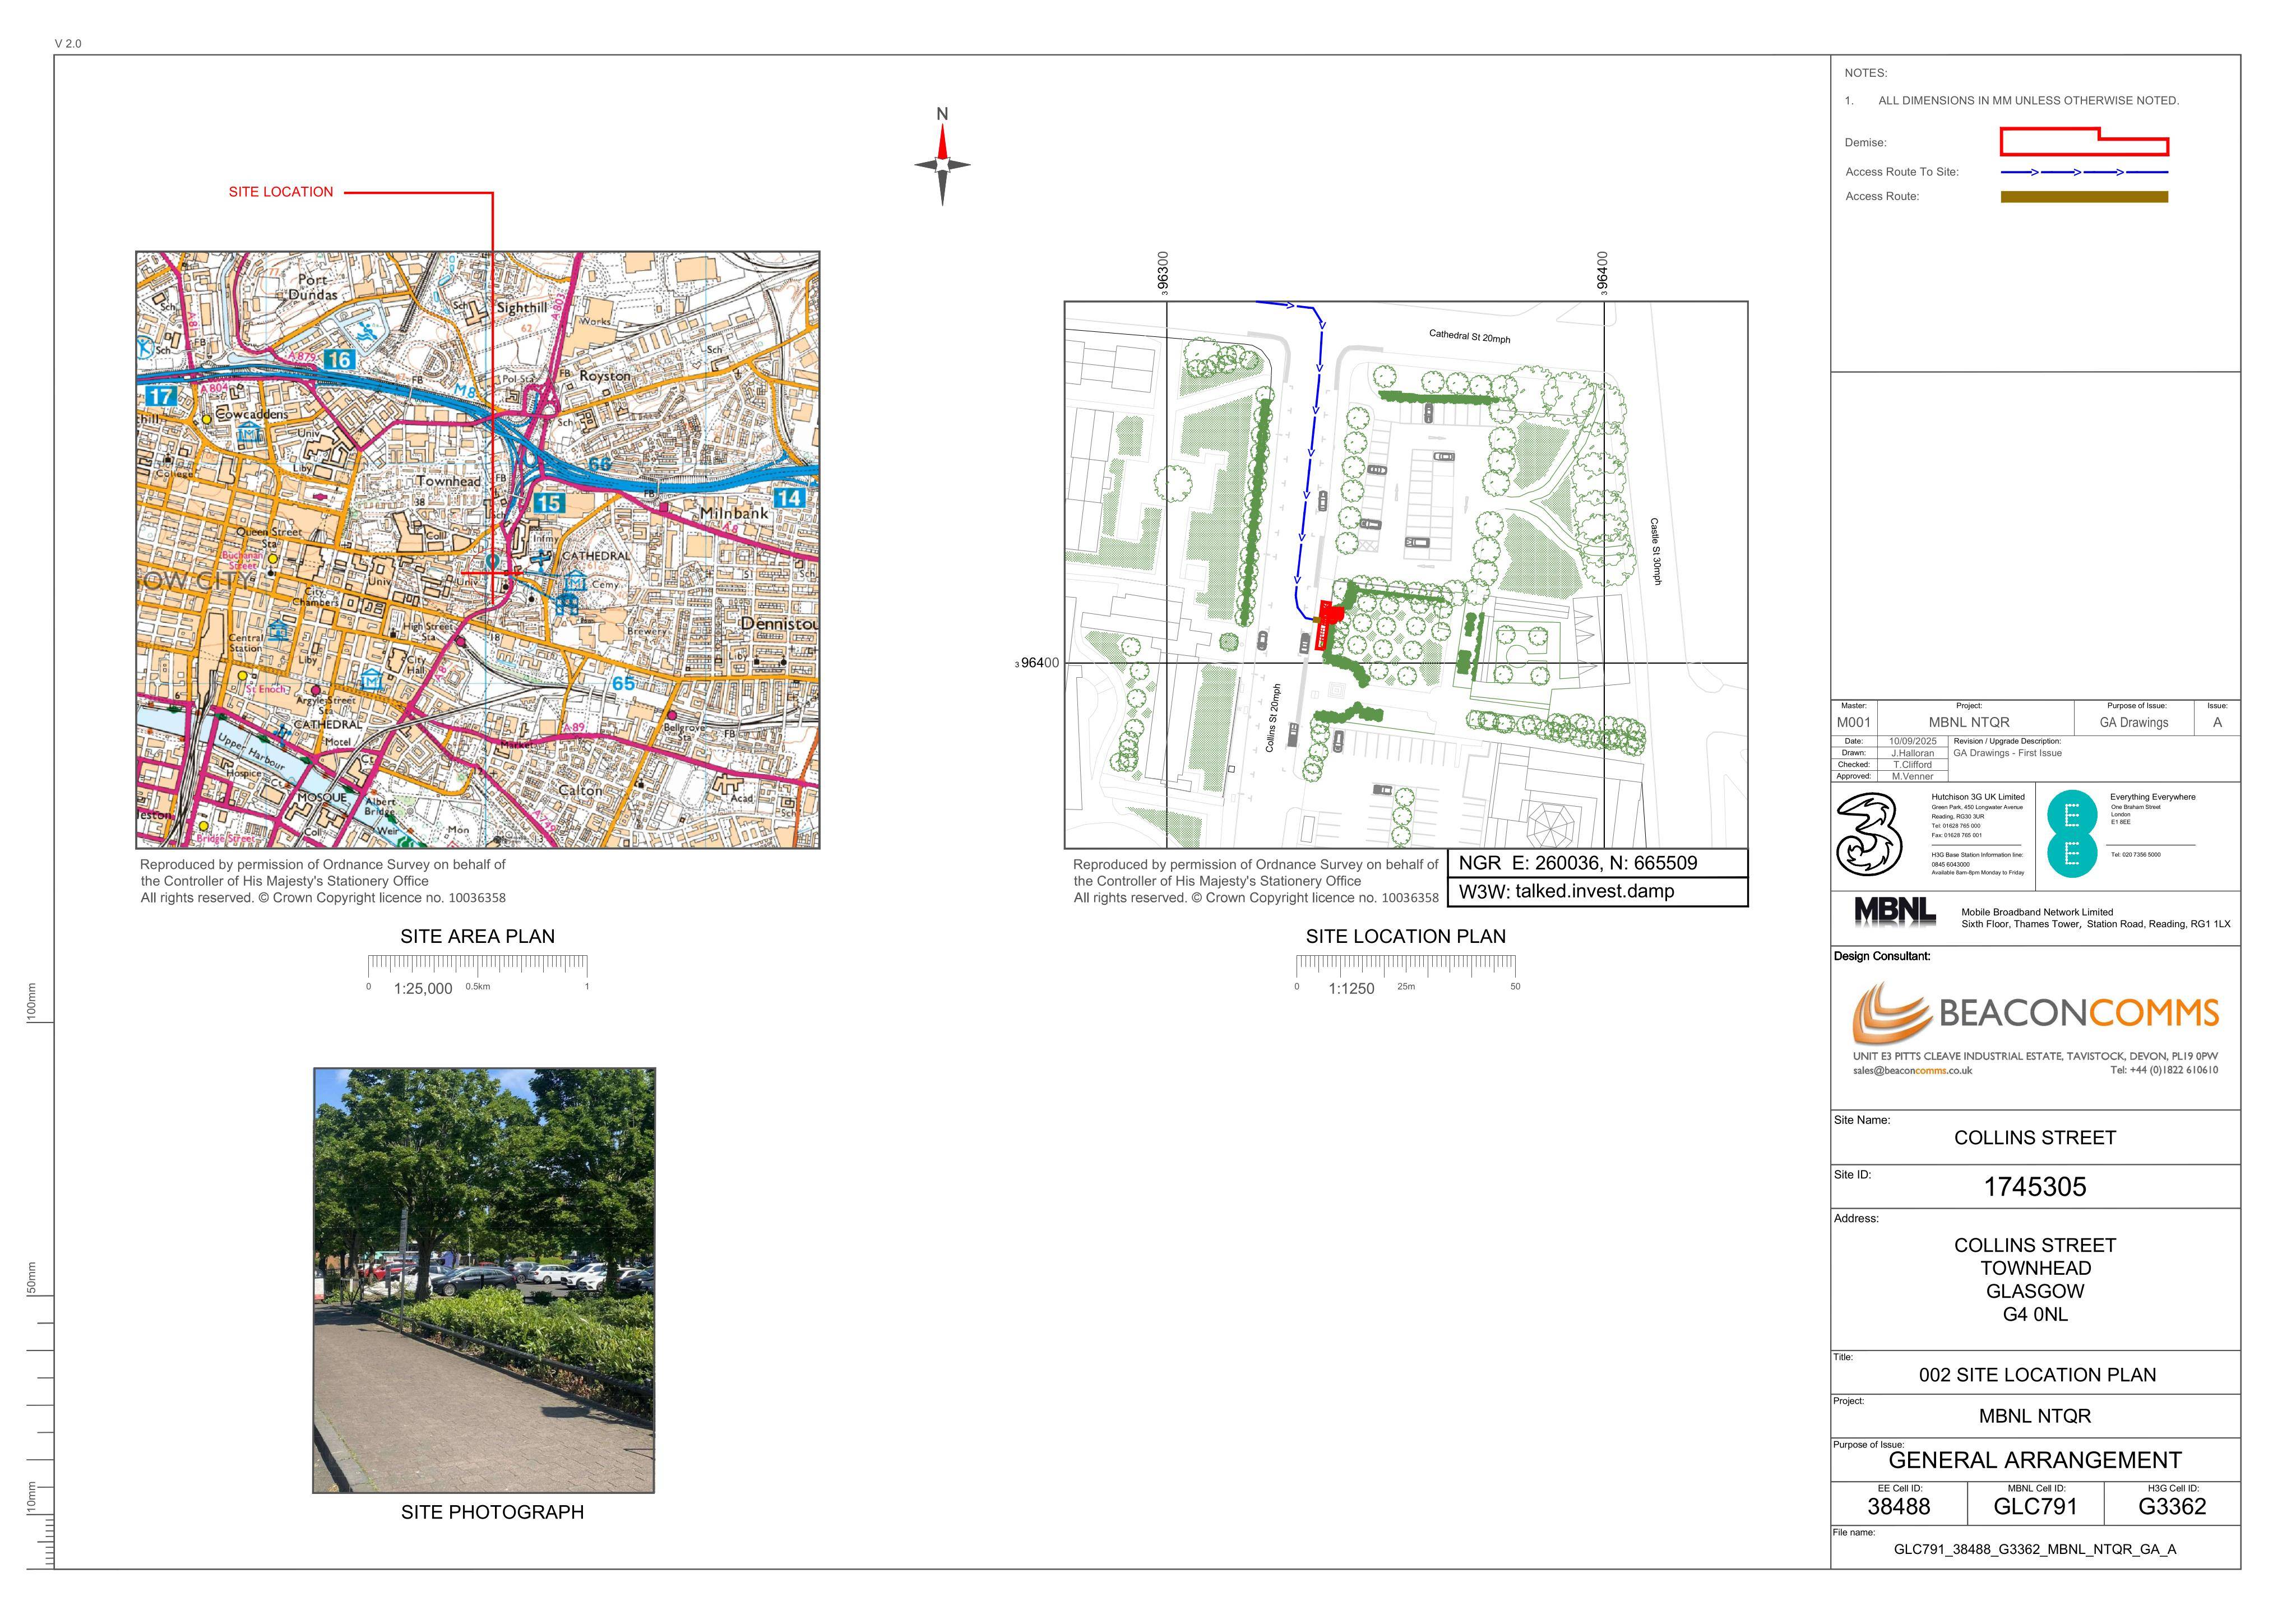Click the 'NOTES:' heading
The width and height of the screenshot is (2296, 1624).
point(1866,73)
